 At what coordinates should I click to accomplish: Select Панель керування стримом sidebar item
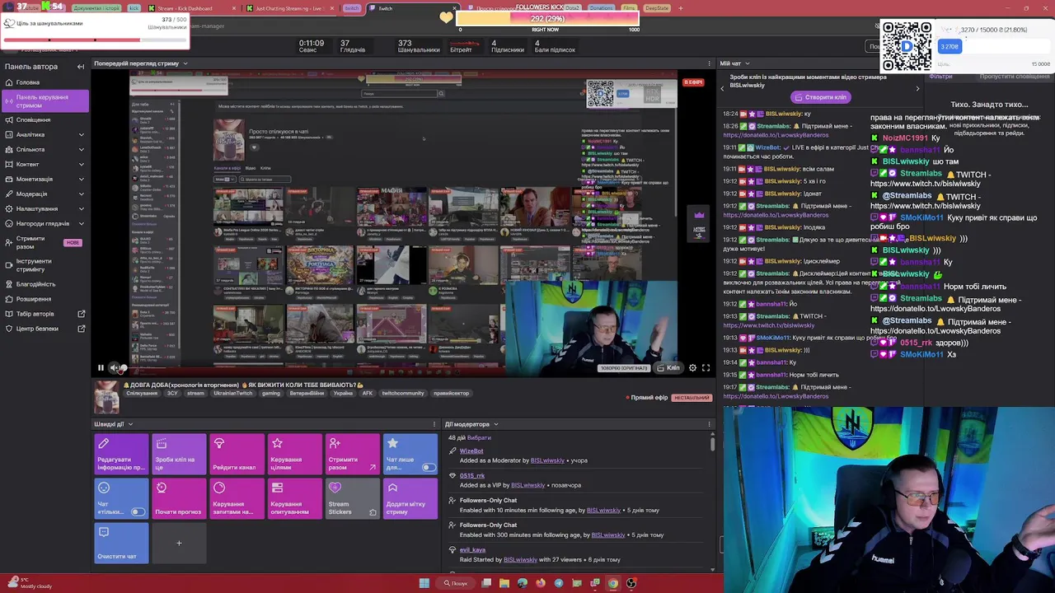(x=45, y=101)
